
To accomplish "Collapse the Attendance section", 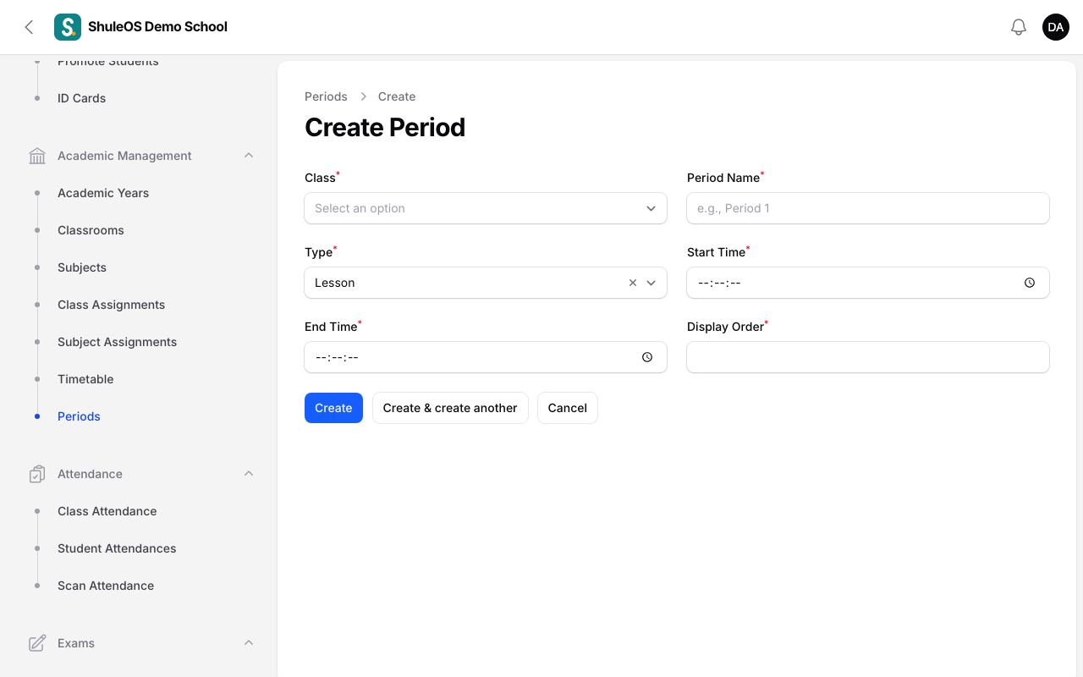I will click(249, 474).
